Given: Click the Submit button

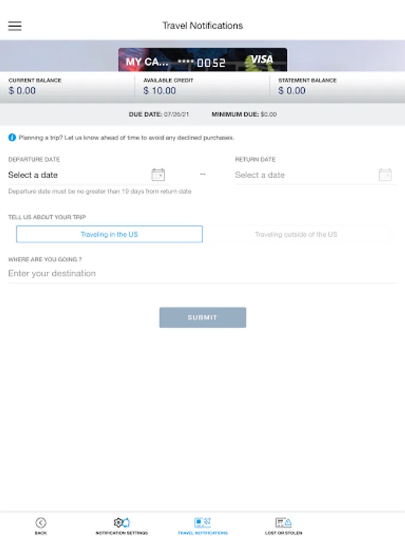Looking at the screenshot, I should 203,317.
